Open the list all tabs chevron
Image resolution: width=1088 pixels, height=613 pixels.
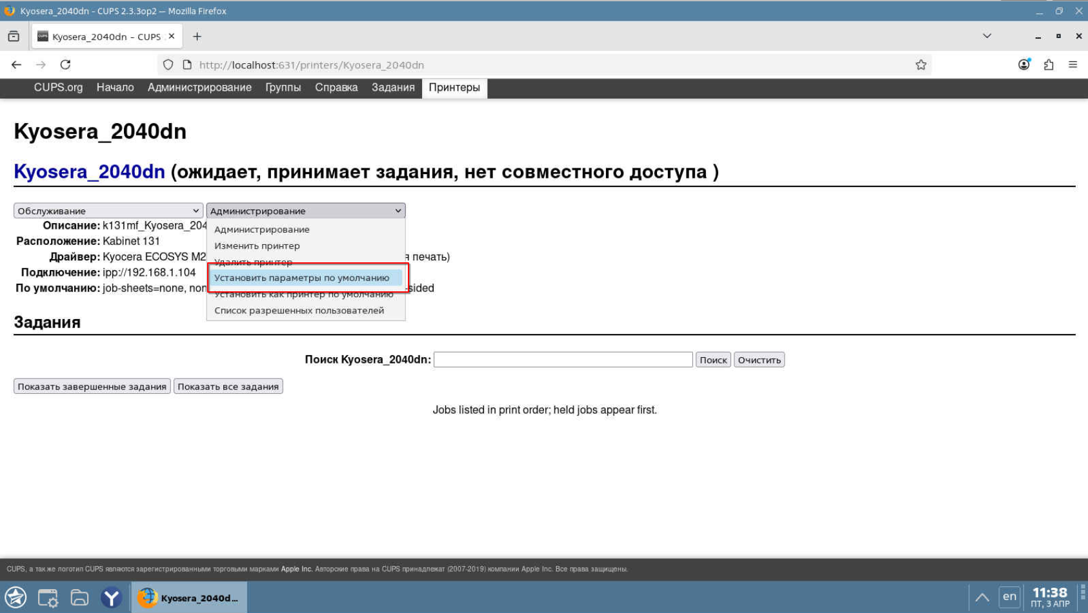tap(986, 36)
